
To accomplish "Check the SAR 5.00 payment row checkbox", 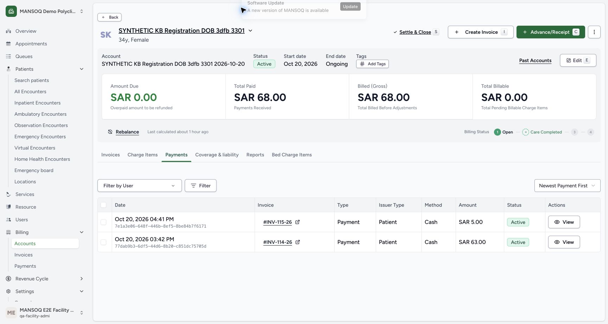I will pos(103,222).
